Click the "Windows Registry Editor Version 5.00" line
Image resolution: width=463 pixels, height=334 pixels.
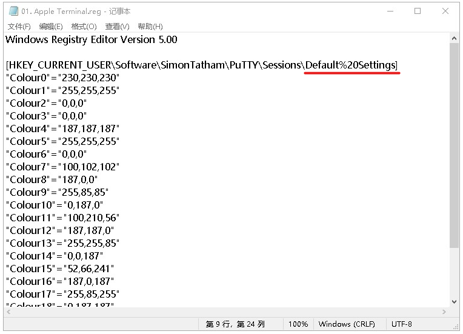pyautogui.click(x=92, y=39)
